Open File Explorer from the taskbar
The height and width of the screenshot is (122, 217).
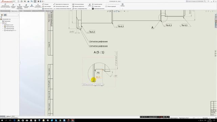coord(19,120)
